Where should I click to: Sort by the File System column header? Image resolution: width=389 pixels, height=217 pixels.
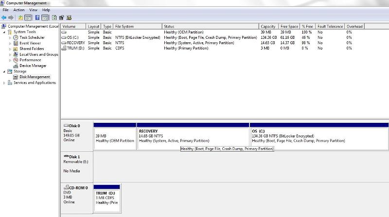[x=138, y=26]
